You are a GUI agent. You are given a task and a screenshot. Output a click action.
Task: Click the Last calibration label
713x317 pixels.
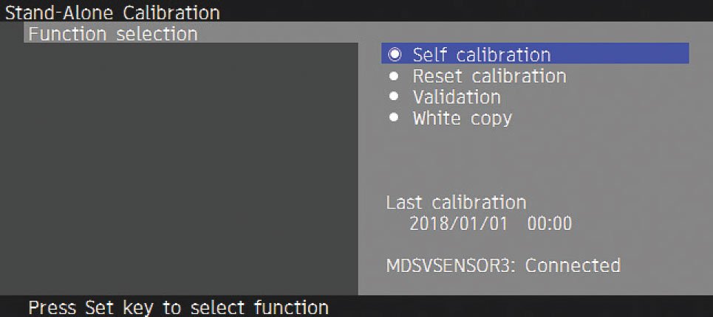tap(456, 202)
